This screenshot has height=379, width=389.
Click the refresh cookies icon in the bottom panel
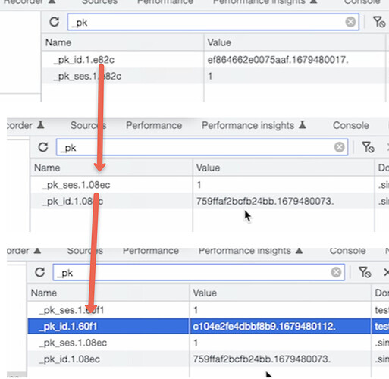click(x=39, y=272)
